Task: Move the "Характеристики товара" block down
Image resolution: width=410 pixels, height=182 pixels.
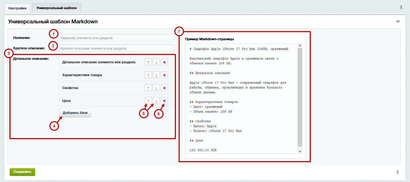Action: [x=156, y=75]
